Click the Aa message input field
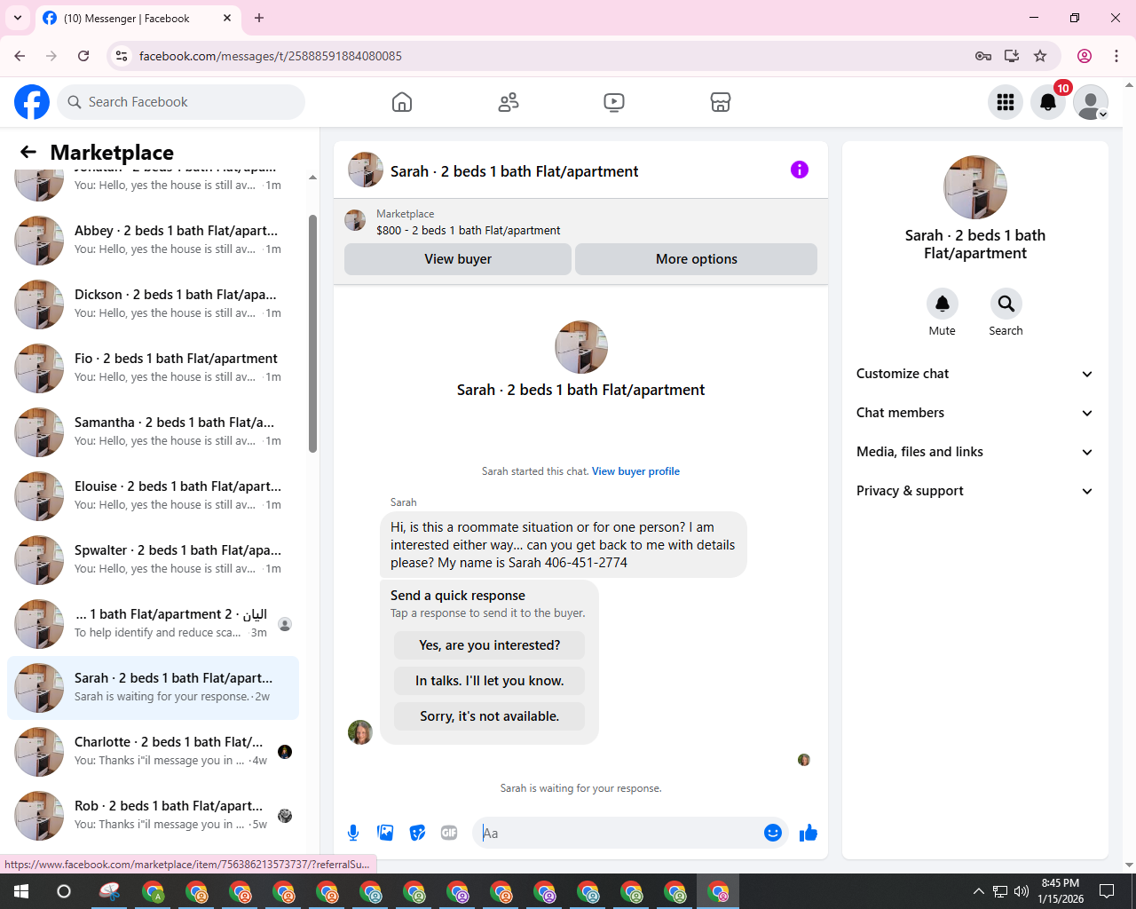The width and height of the screenshot is (1136, 909). click(620, 833)
